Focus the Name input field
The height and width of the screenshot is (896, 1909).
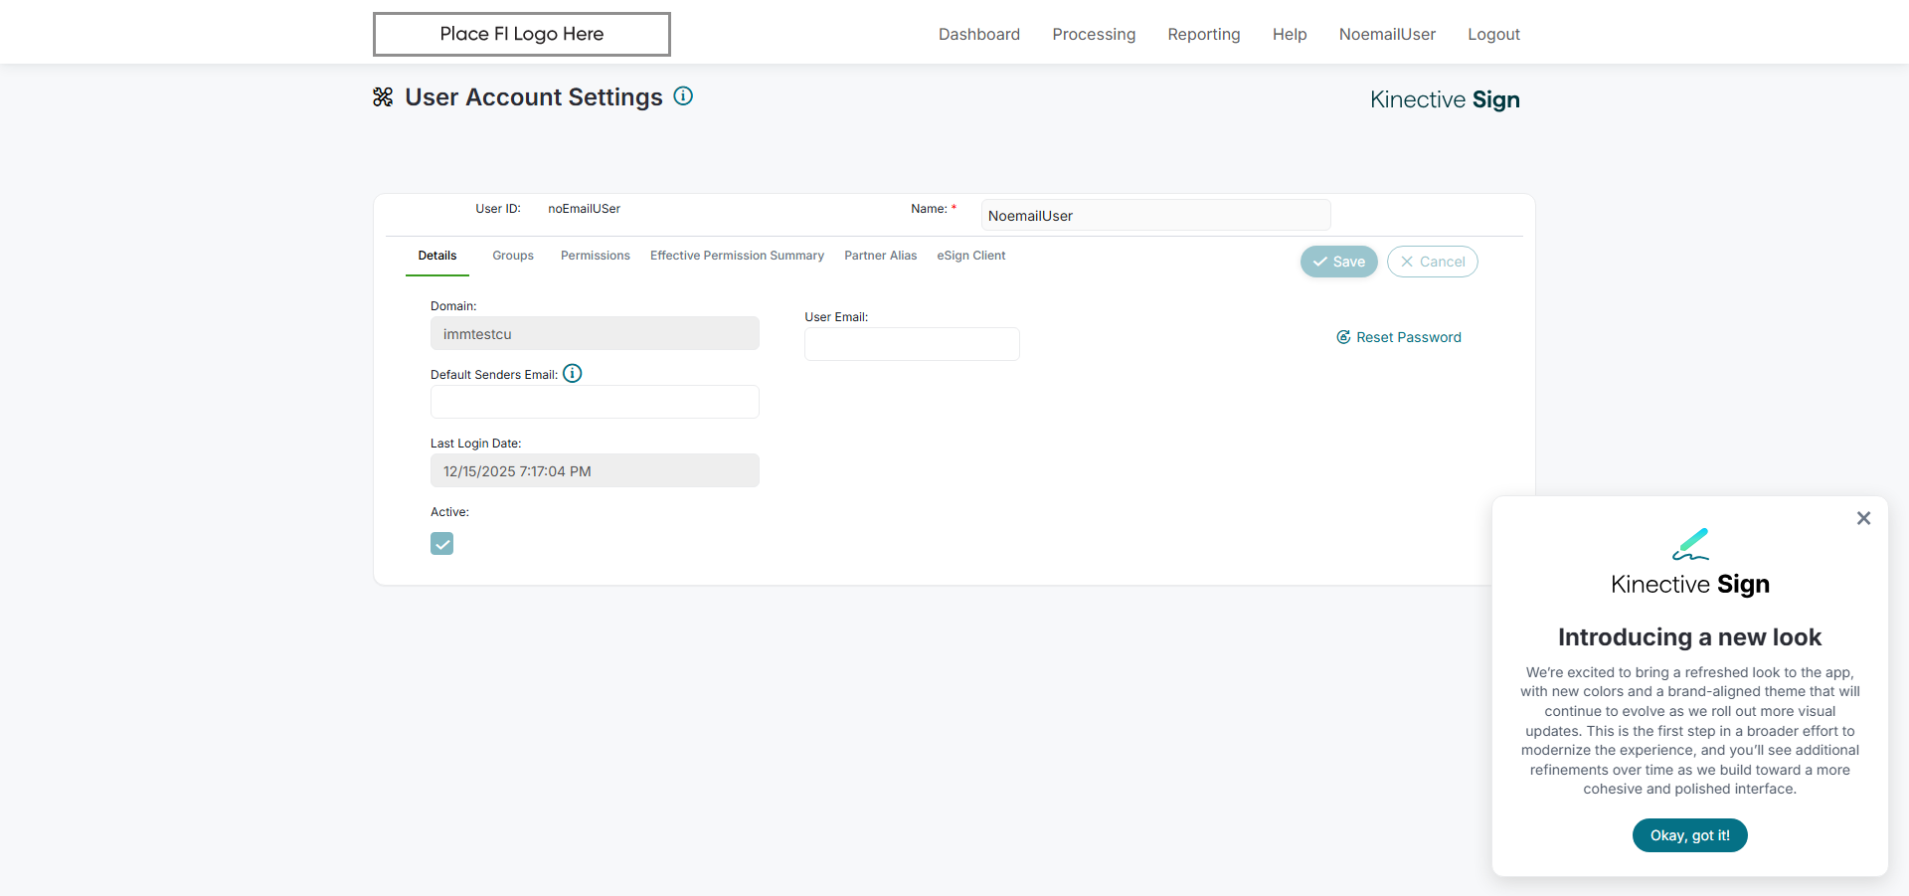pyautogui.click(x=1156, y=215)
